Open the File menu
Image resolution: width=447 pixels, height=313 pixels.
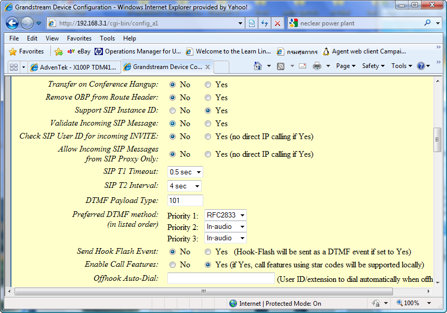pyautogui.click(x=14, y=38)
